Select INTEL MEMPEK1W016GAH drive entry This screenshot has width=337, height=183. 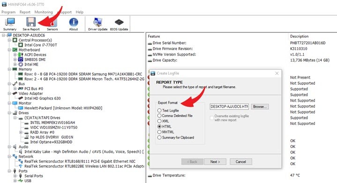tap(52, 123)
